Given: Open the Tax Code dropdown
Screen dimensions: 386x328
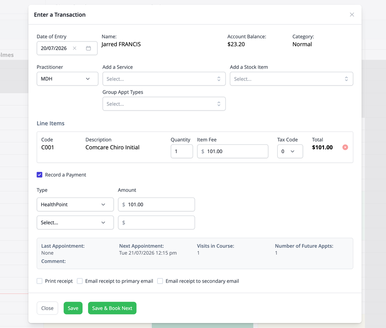Looking at the screenshot, I should [290, 151].
